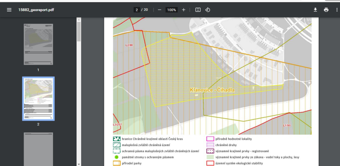Image resolution: width=340 pixels, height=166 pixels.
Task: Click the Klánovice - Čihadla map label
Action: click(x=212, y=90)
